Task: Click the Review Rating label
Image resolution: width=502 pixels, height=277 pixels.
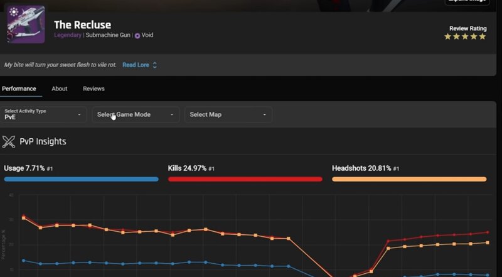Action: click(x=467, y=28)
